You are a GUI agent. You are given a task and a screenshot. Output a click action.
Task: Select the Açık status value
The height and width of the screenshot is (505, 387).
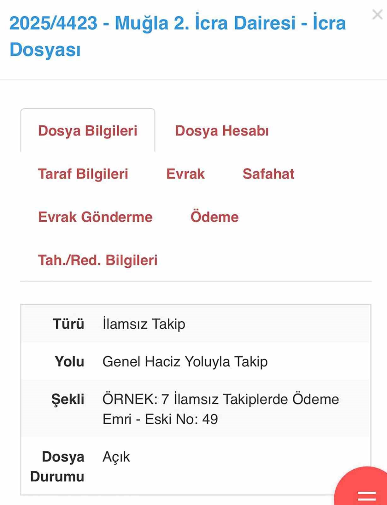pyautogui.click(x=117, y=457)
